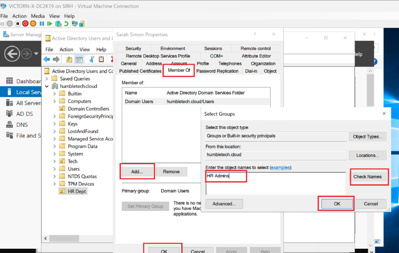Click the Copy clipboard icon in ADUC toolbar
Screen dimensions: 399x253
point(101,59)
